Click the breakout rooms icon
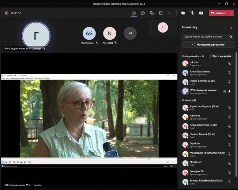 coord(161,13)
